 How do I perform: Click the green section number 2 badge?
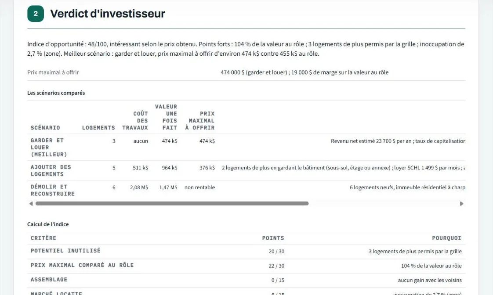[x=36, y=14]
